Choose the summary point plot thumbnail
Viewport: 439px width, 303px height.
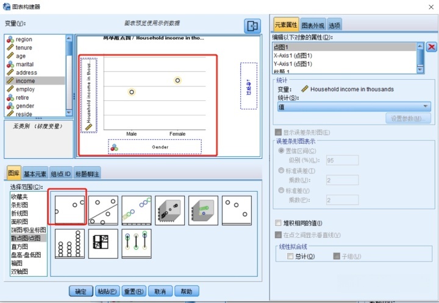pyautogui.click(x=237, y=211)
